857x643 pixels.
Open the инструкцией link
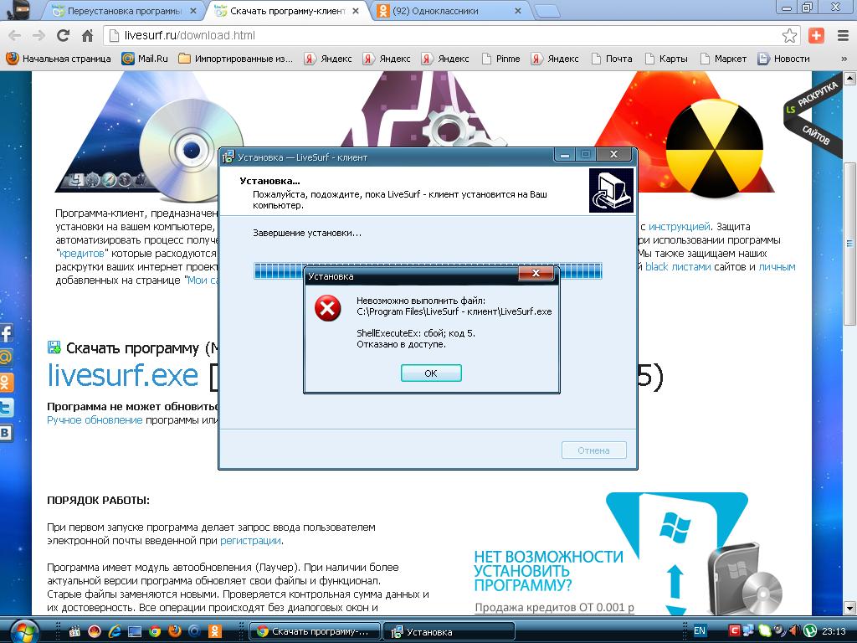[679, 226]
